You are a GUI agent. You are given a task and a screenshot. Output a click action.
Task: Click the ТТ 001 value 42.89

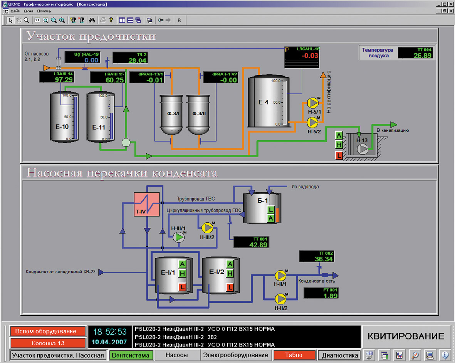click(258, 245)
